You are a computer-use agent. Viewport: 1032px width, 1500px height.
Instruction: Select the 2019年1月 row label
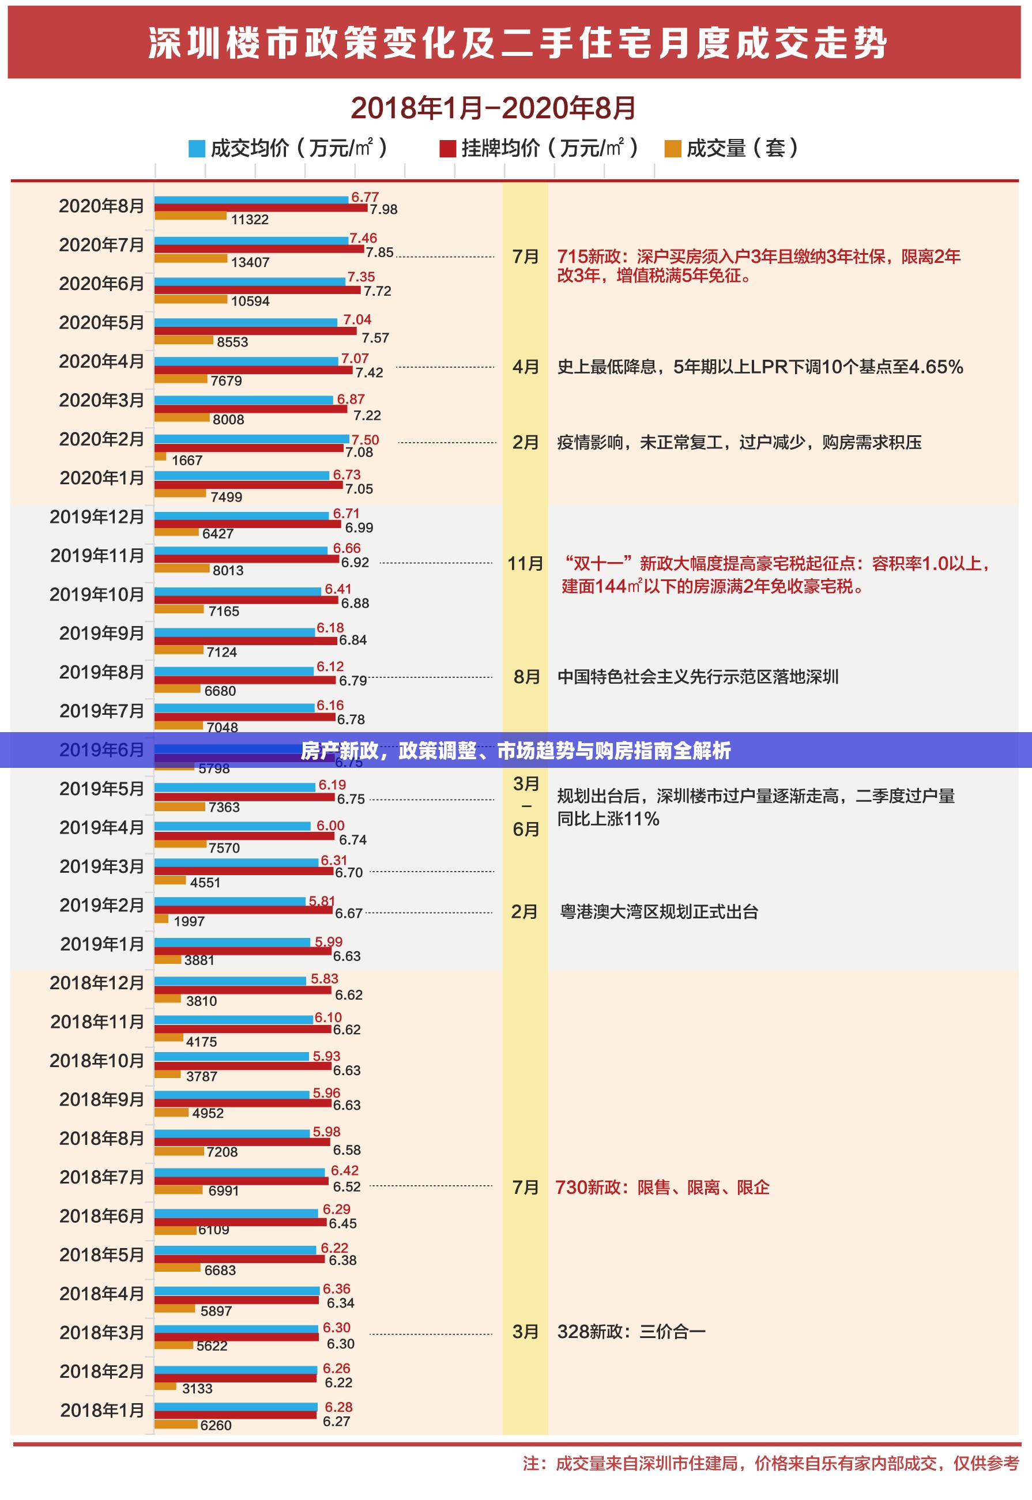point(101,944)
